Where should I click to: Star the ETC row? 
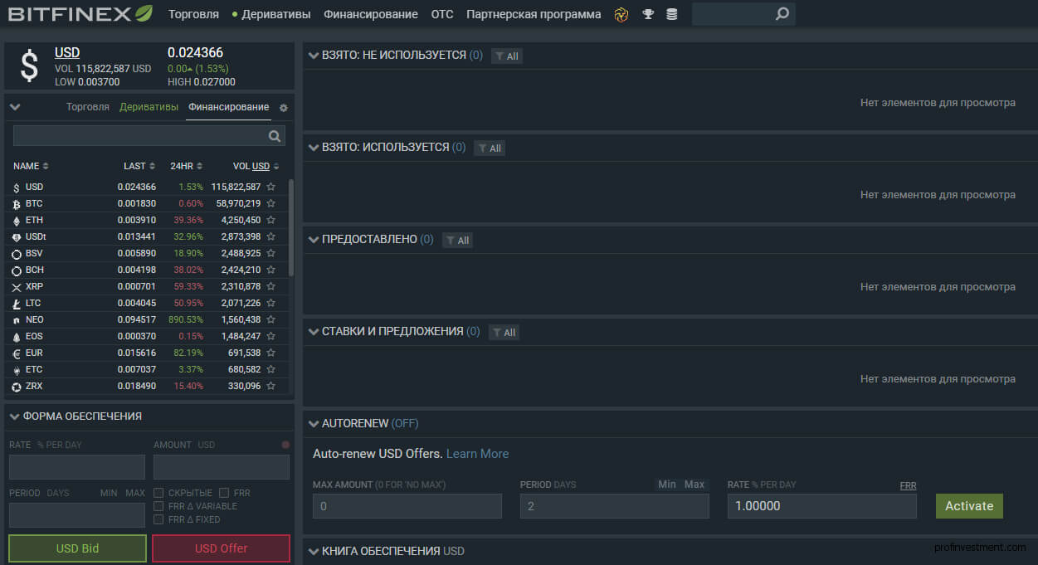coord(271,369)
